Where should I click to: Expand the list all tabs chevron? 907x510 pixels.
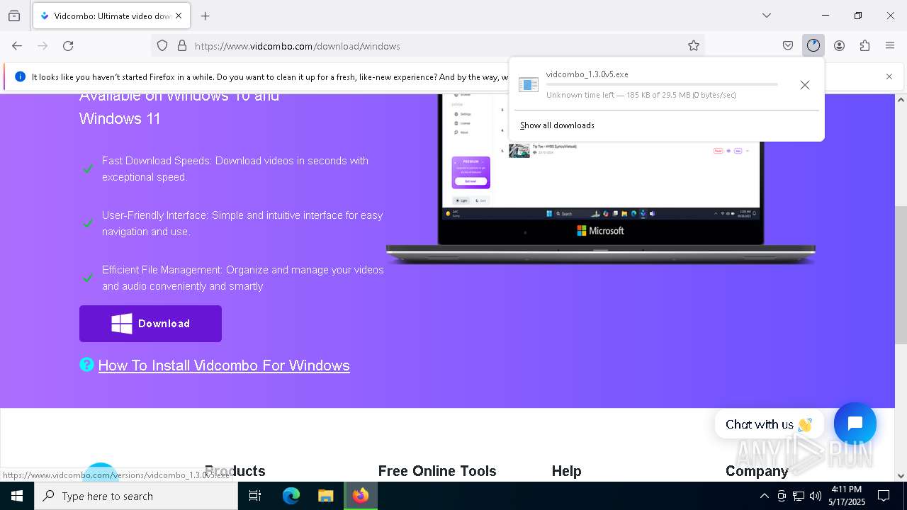767,16
